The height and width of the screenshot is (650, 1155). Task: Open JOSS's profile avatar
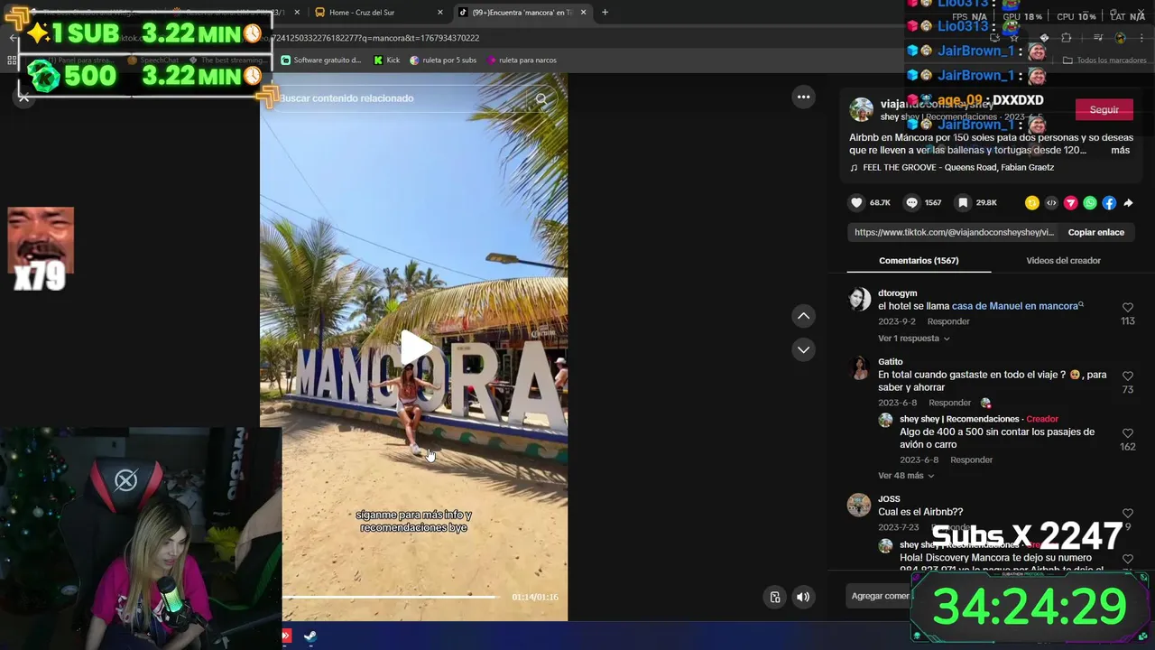coord(859,505)
